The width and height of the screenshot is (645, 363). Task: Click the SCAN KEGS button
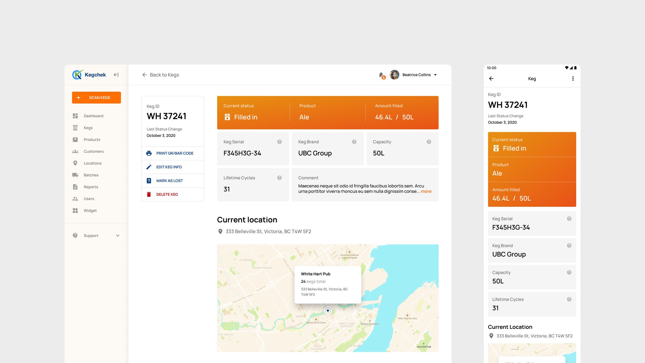pos(96,98)
